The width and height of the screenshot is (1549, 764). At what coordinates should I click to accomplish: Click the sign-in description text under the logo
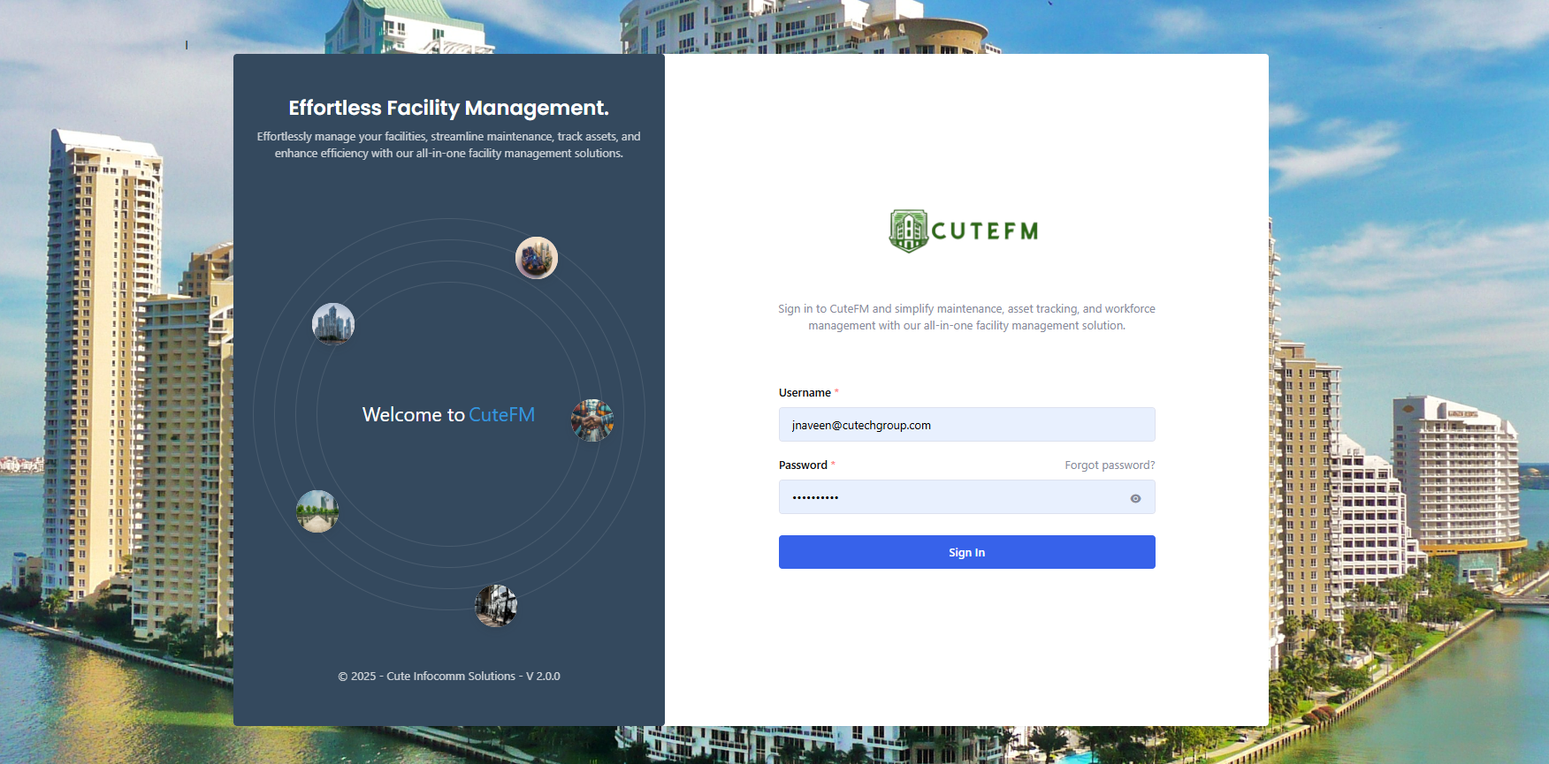click(966, 317)
